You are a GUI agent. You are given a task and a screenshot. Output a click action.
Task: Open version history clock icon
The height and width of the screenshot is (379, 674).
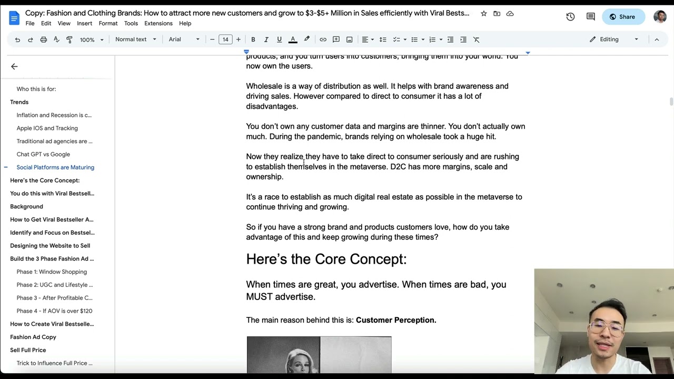(x=570, y=17)
